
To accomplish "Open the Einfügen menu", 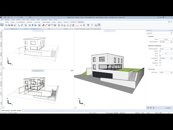I will 18,19.
